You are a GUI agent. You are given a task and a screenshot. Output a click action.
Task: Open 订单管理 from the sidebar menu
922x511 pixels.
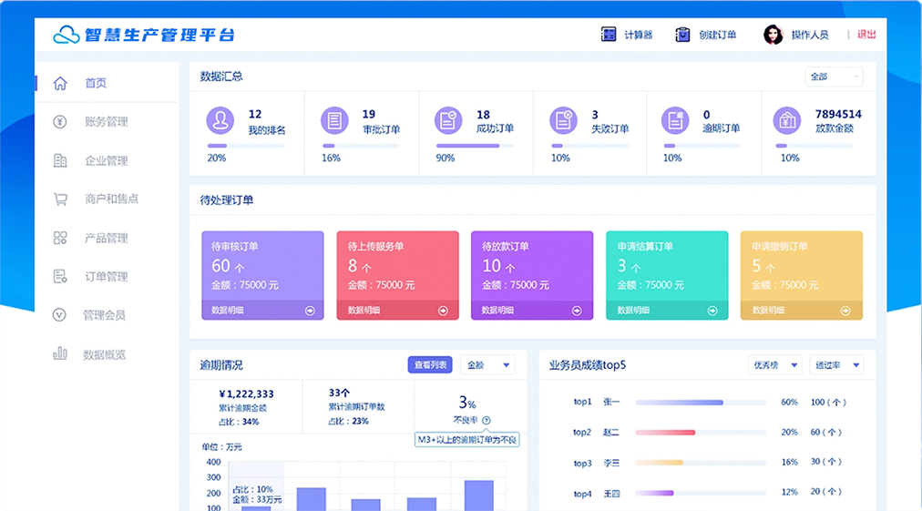[106, 277]
